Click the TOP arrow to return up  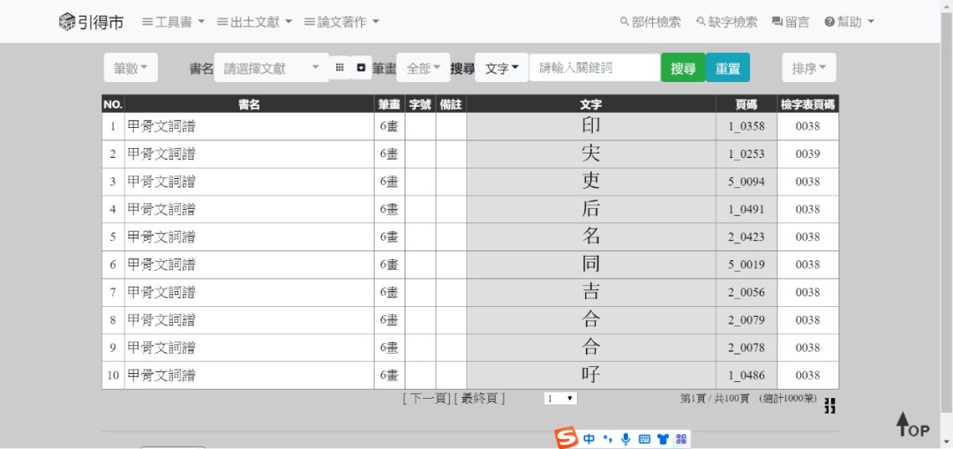coord(912,424)
